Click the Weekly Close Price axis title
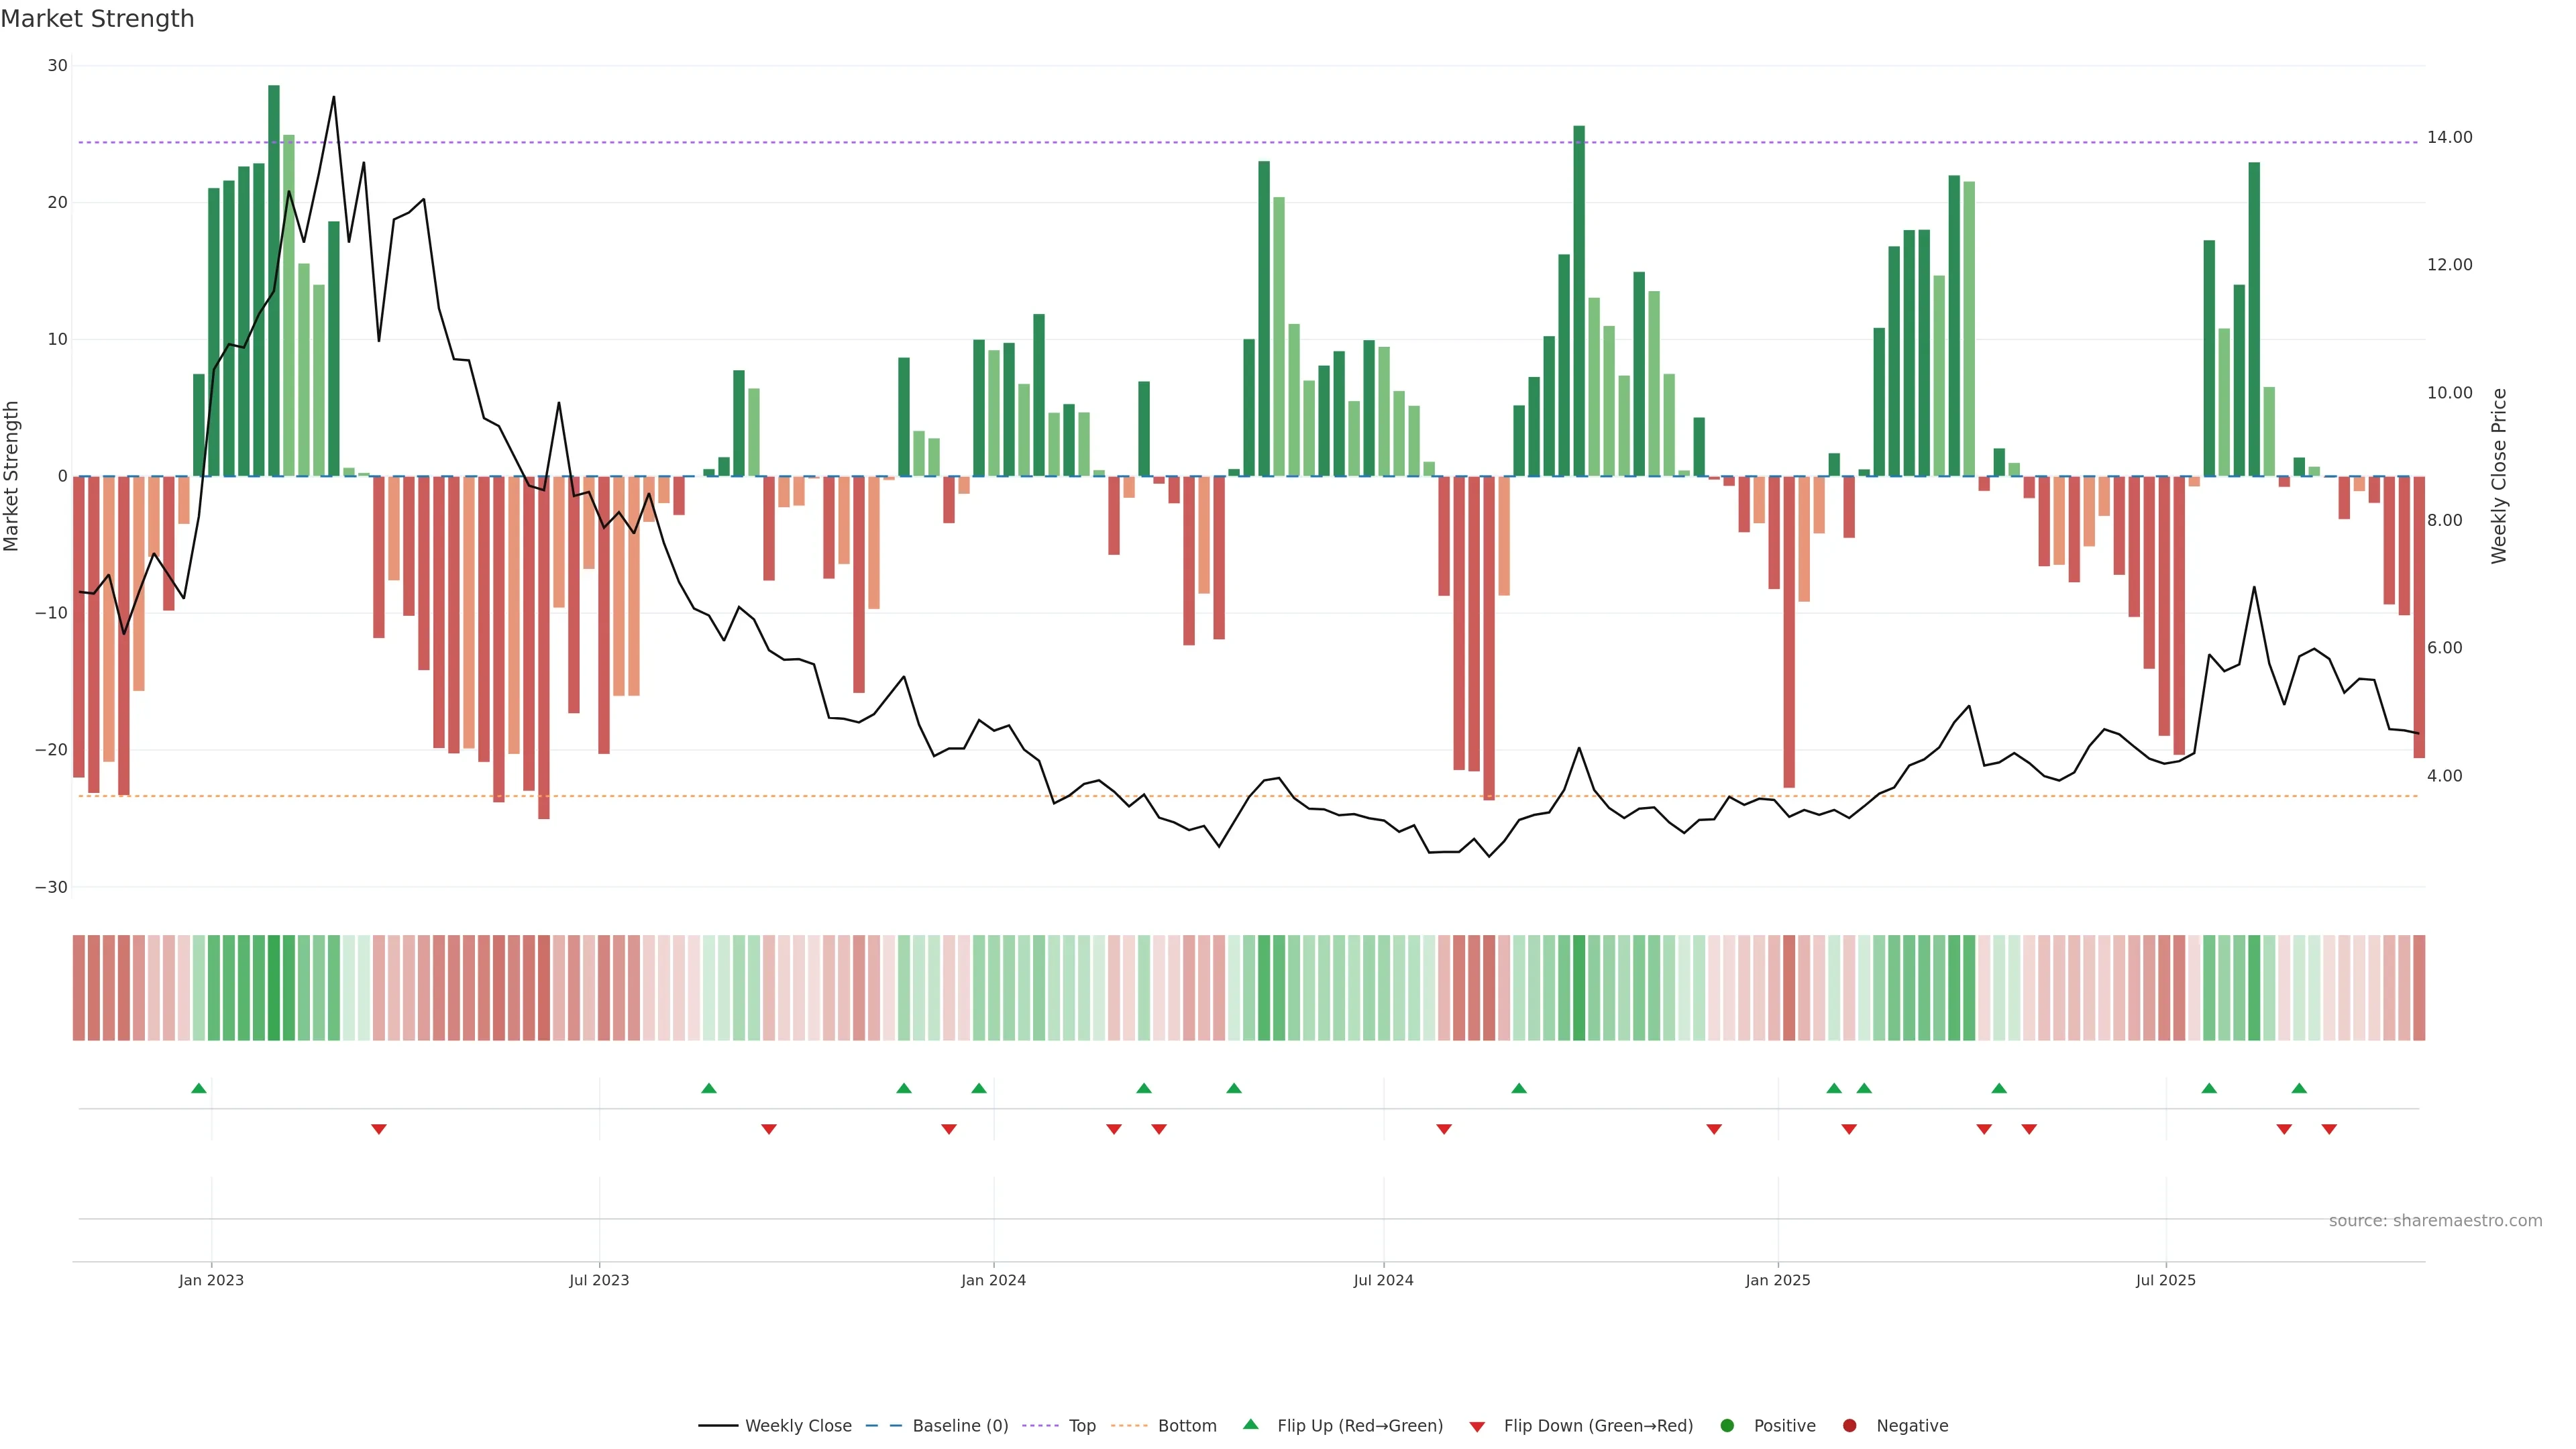 (x=2499, y=476)
